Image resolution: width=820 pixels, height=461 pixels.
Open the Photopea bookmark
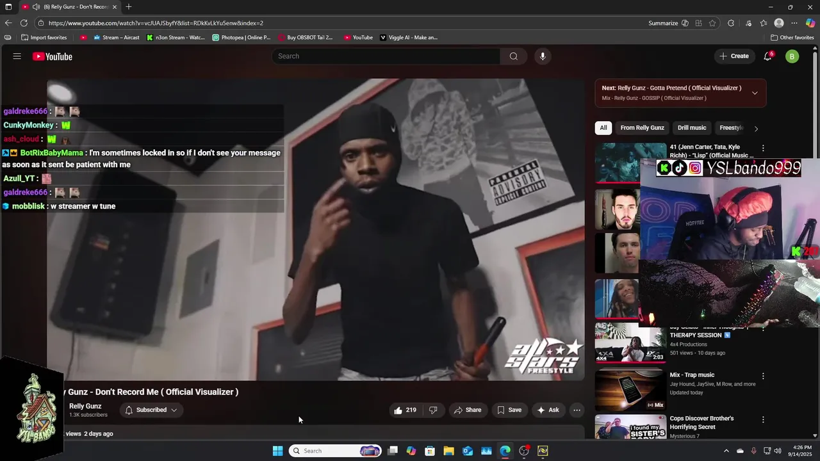[241, 37]
